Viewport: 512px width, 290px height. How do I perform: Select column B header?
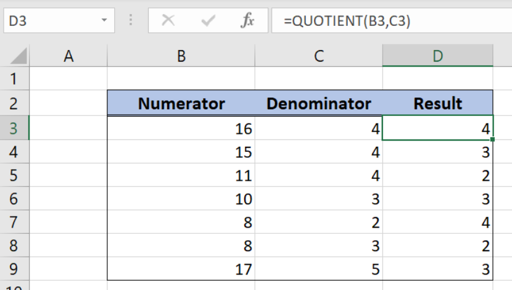[x=181, y=56]
